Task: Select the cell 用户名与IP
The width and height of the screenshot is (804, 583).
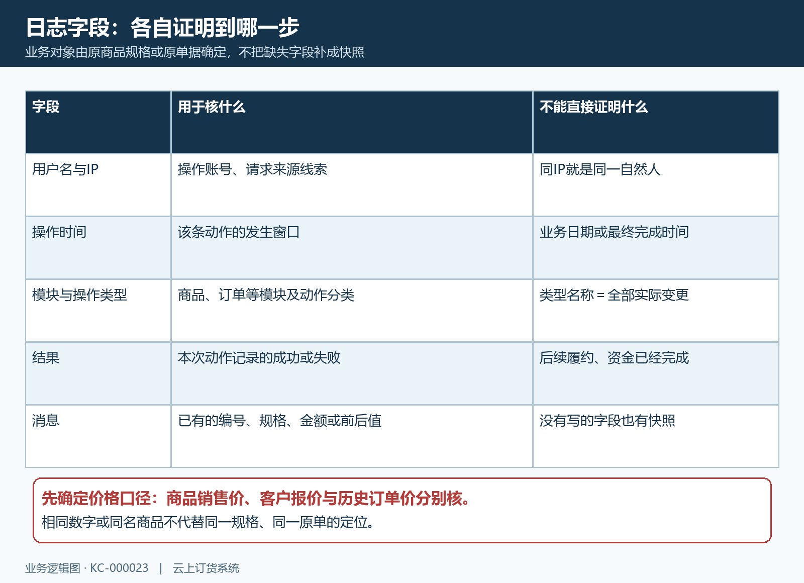Action: click(98, 185)
